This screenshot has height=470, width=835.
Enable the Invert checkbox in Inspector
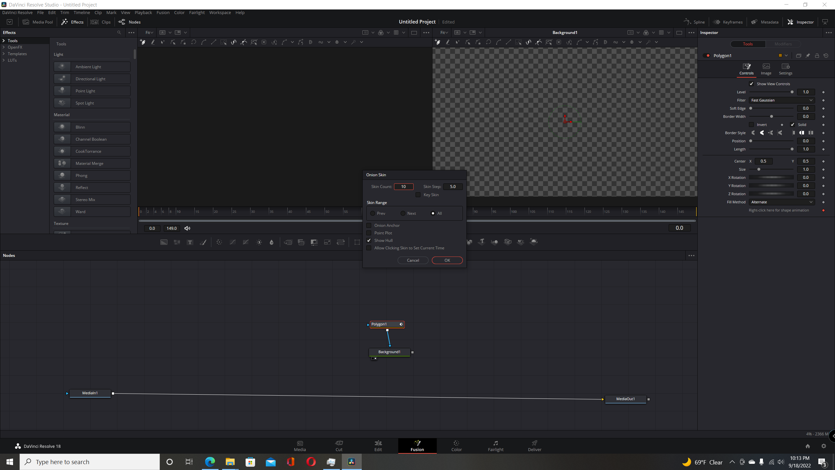point(751,125)
